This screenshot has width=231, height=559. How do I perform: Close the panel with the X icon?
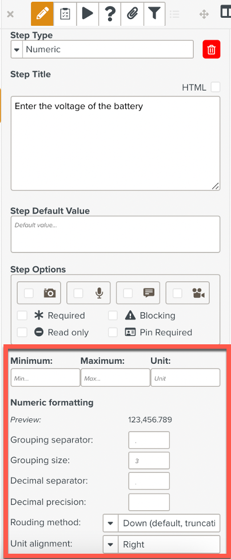tap(11, 14)
